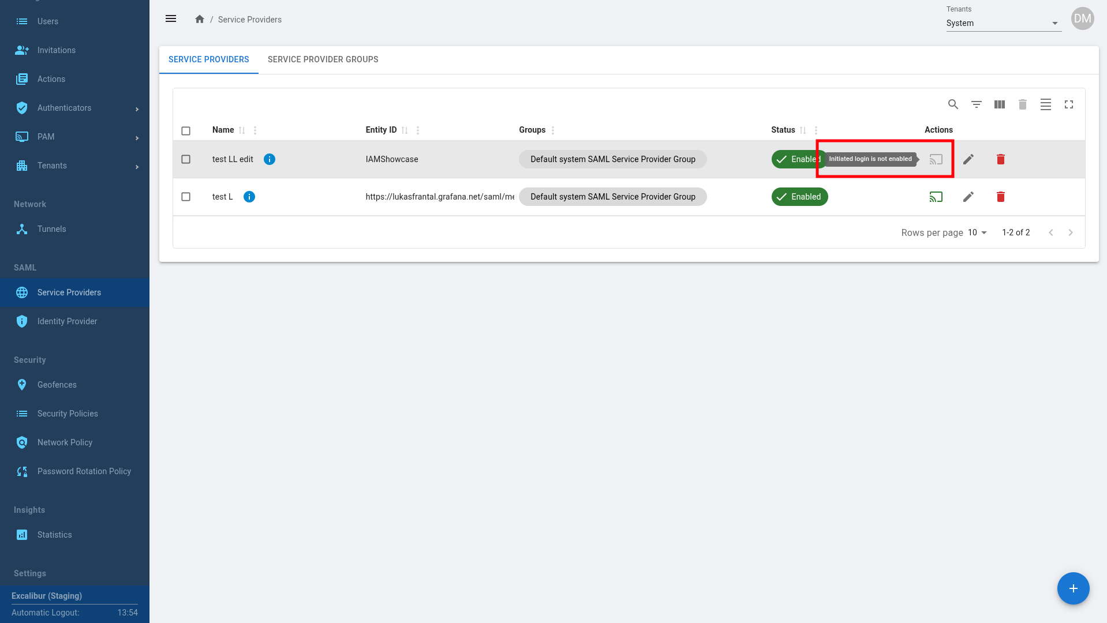
Task: Switch to Service Provider Groups tab
Action: coord(323,59)
